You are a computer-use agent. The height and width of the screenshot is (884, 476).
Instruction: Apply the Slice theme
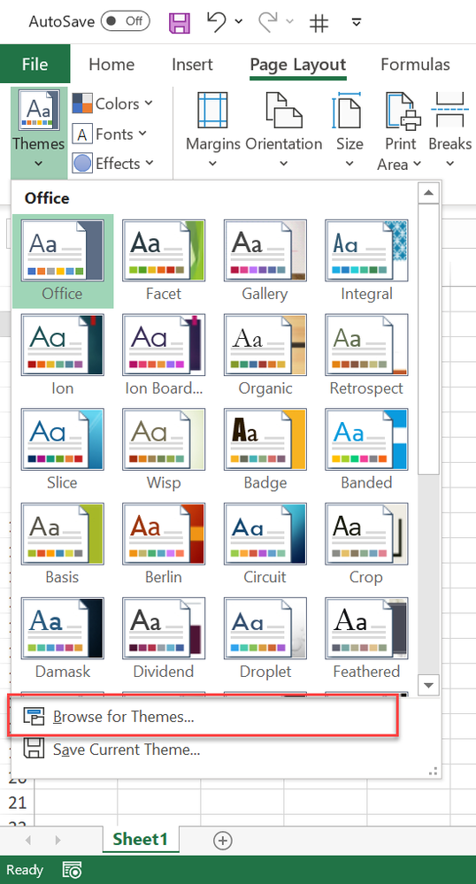pos(63,450)
